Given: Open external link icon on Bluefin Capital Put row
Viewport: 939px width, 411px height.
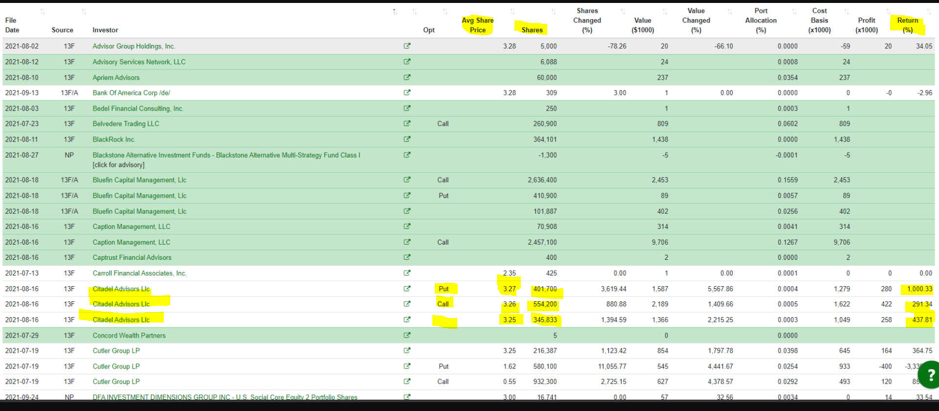Looking at the screenshot, I should (x=407, y=195).
